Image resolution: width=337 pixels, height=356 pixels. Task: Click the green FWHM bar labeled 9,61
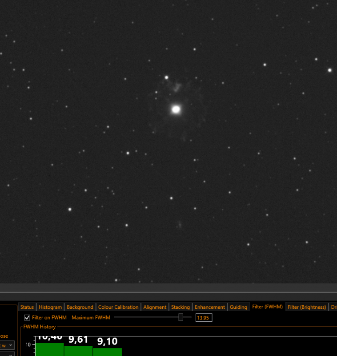(x=78, y=351)
